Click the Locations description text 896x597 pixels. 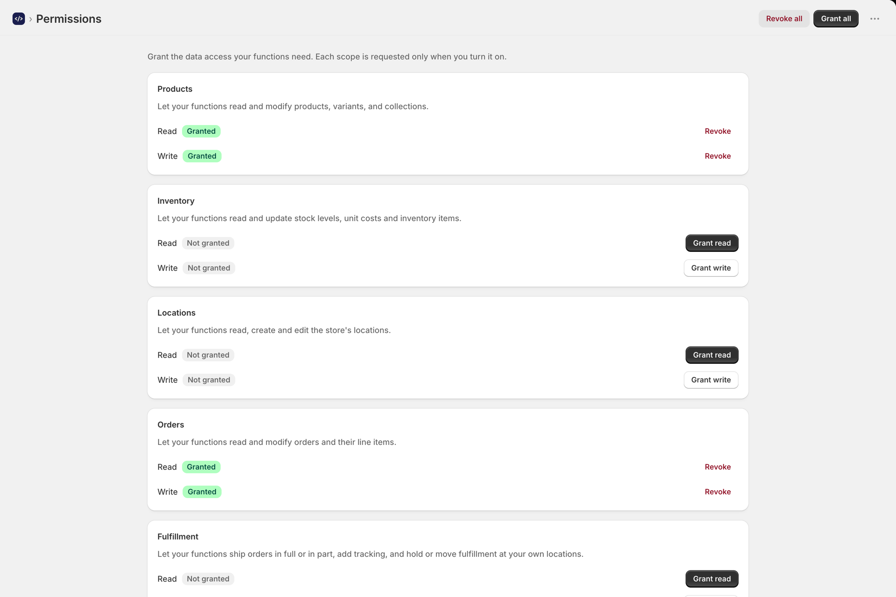point(274,330)
